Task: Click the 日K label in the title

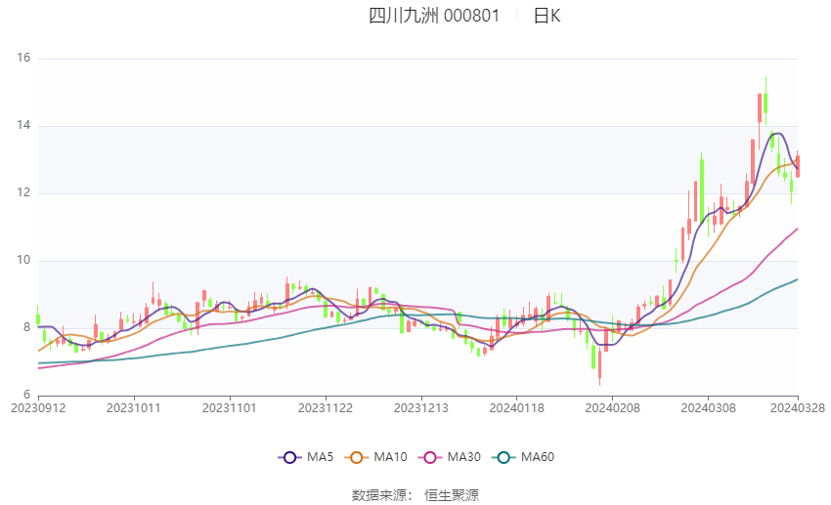Action: (x=547, y=16)
